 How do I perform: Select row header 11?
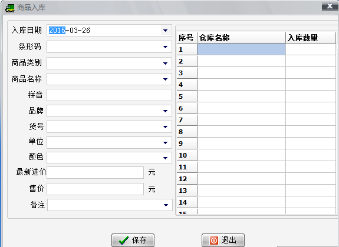coord(187,167)
